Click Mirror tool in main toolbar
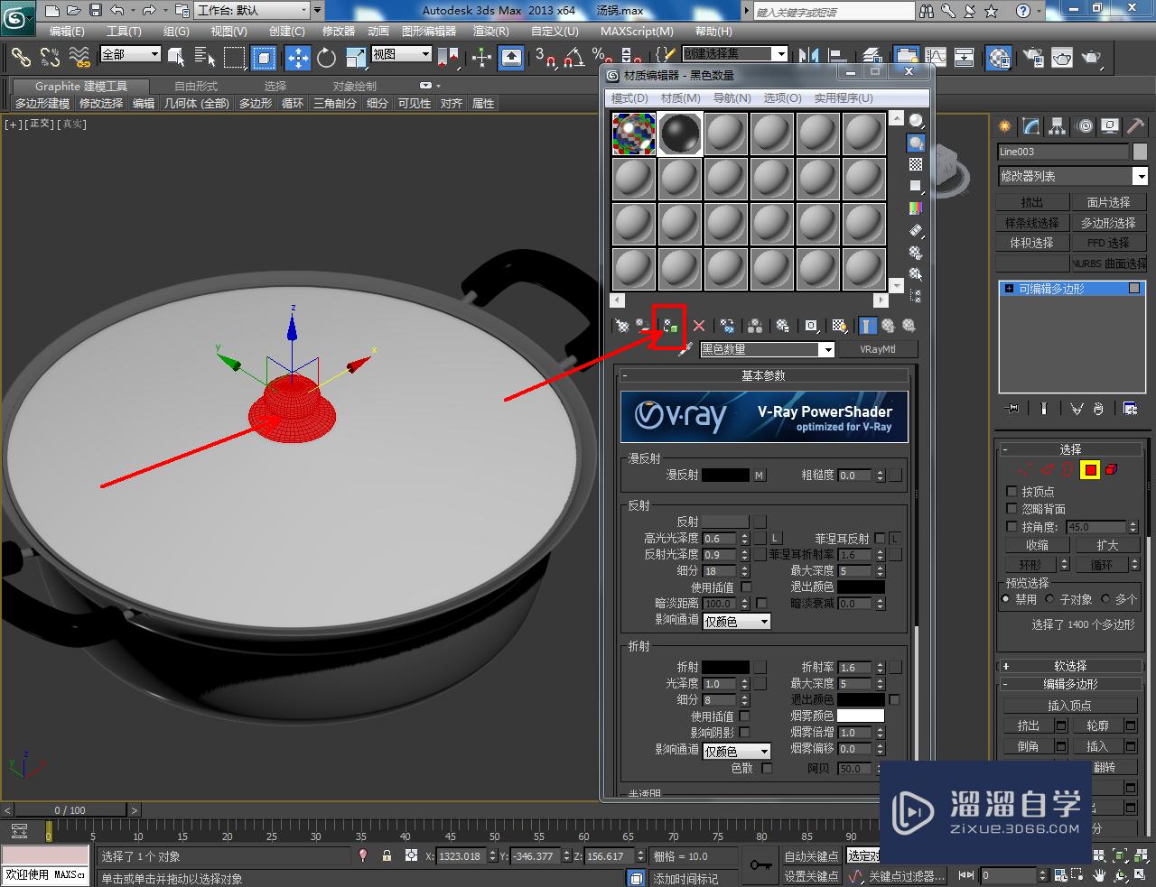Screen dimensions: 1156x887 coord(809,58)
